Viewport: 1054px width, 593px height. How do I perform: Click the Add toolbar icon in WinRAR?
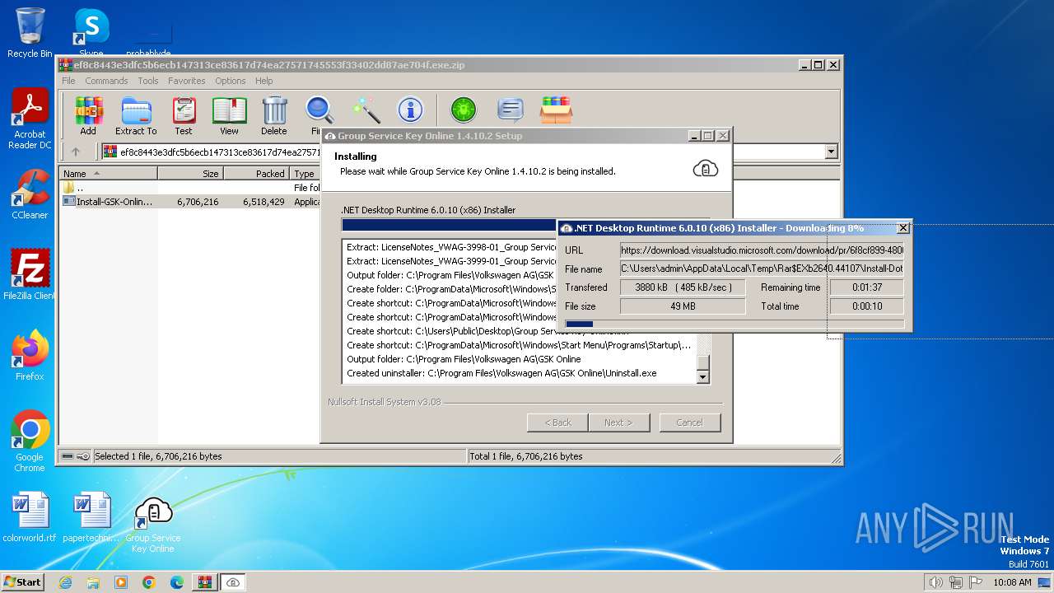click(x=88, y=116)
